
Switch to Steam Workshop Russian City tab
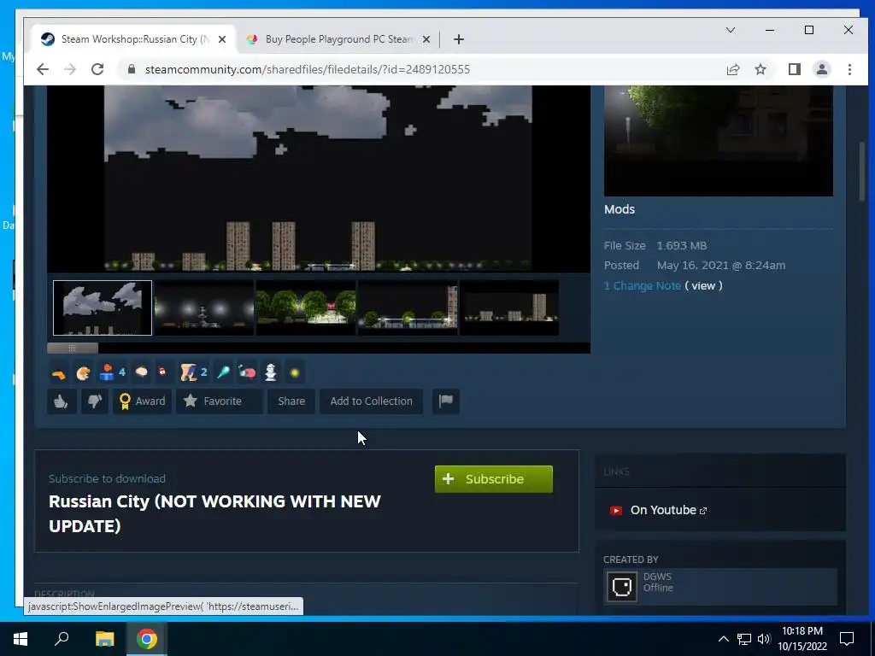[134, 39]
